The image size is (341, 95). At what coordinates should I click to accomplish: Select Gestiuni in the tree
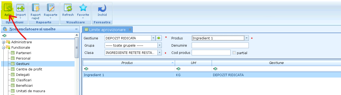(x=23, y=64)
